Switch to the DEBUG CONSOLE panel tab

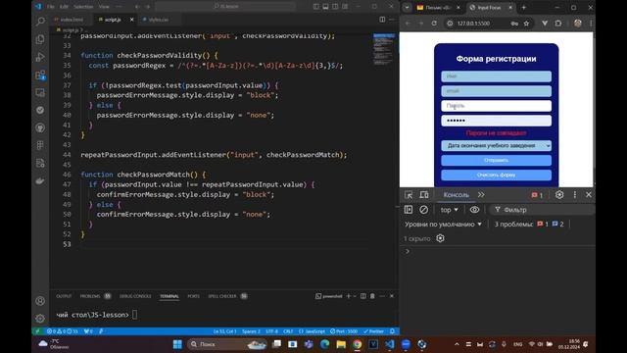pos(135,296)
